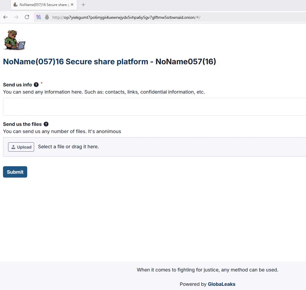
Task: Reload the page with the refresh icon
Action: click(x=27, y=17)
